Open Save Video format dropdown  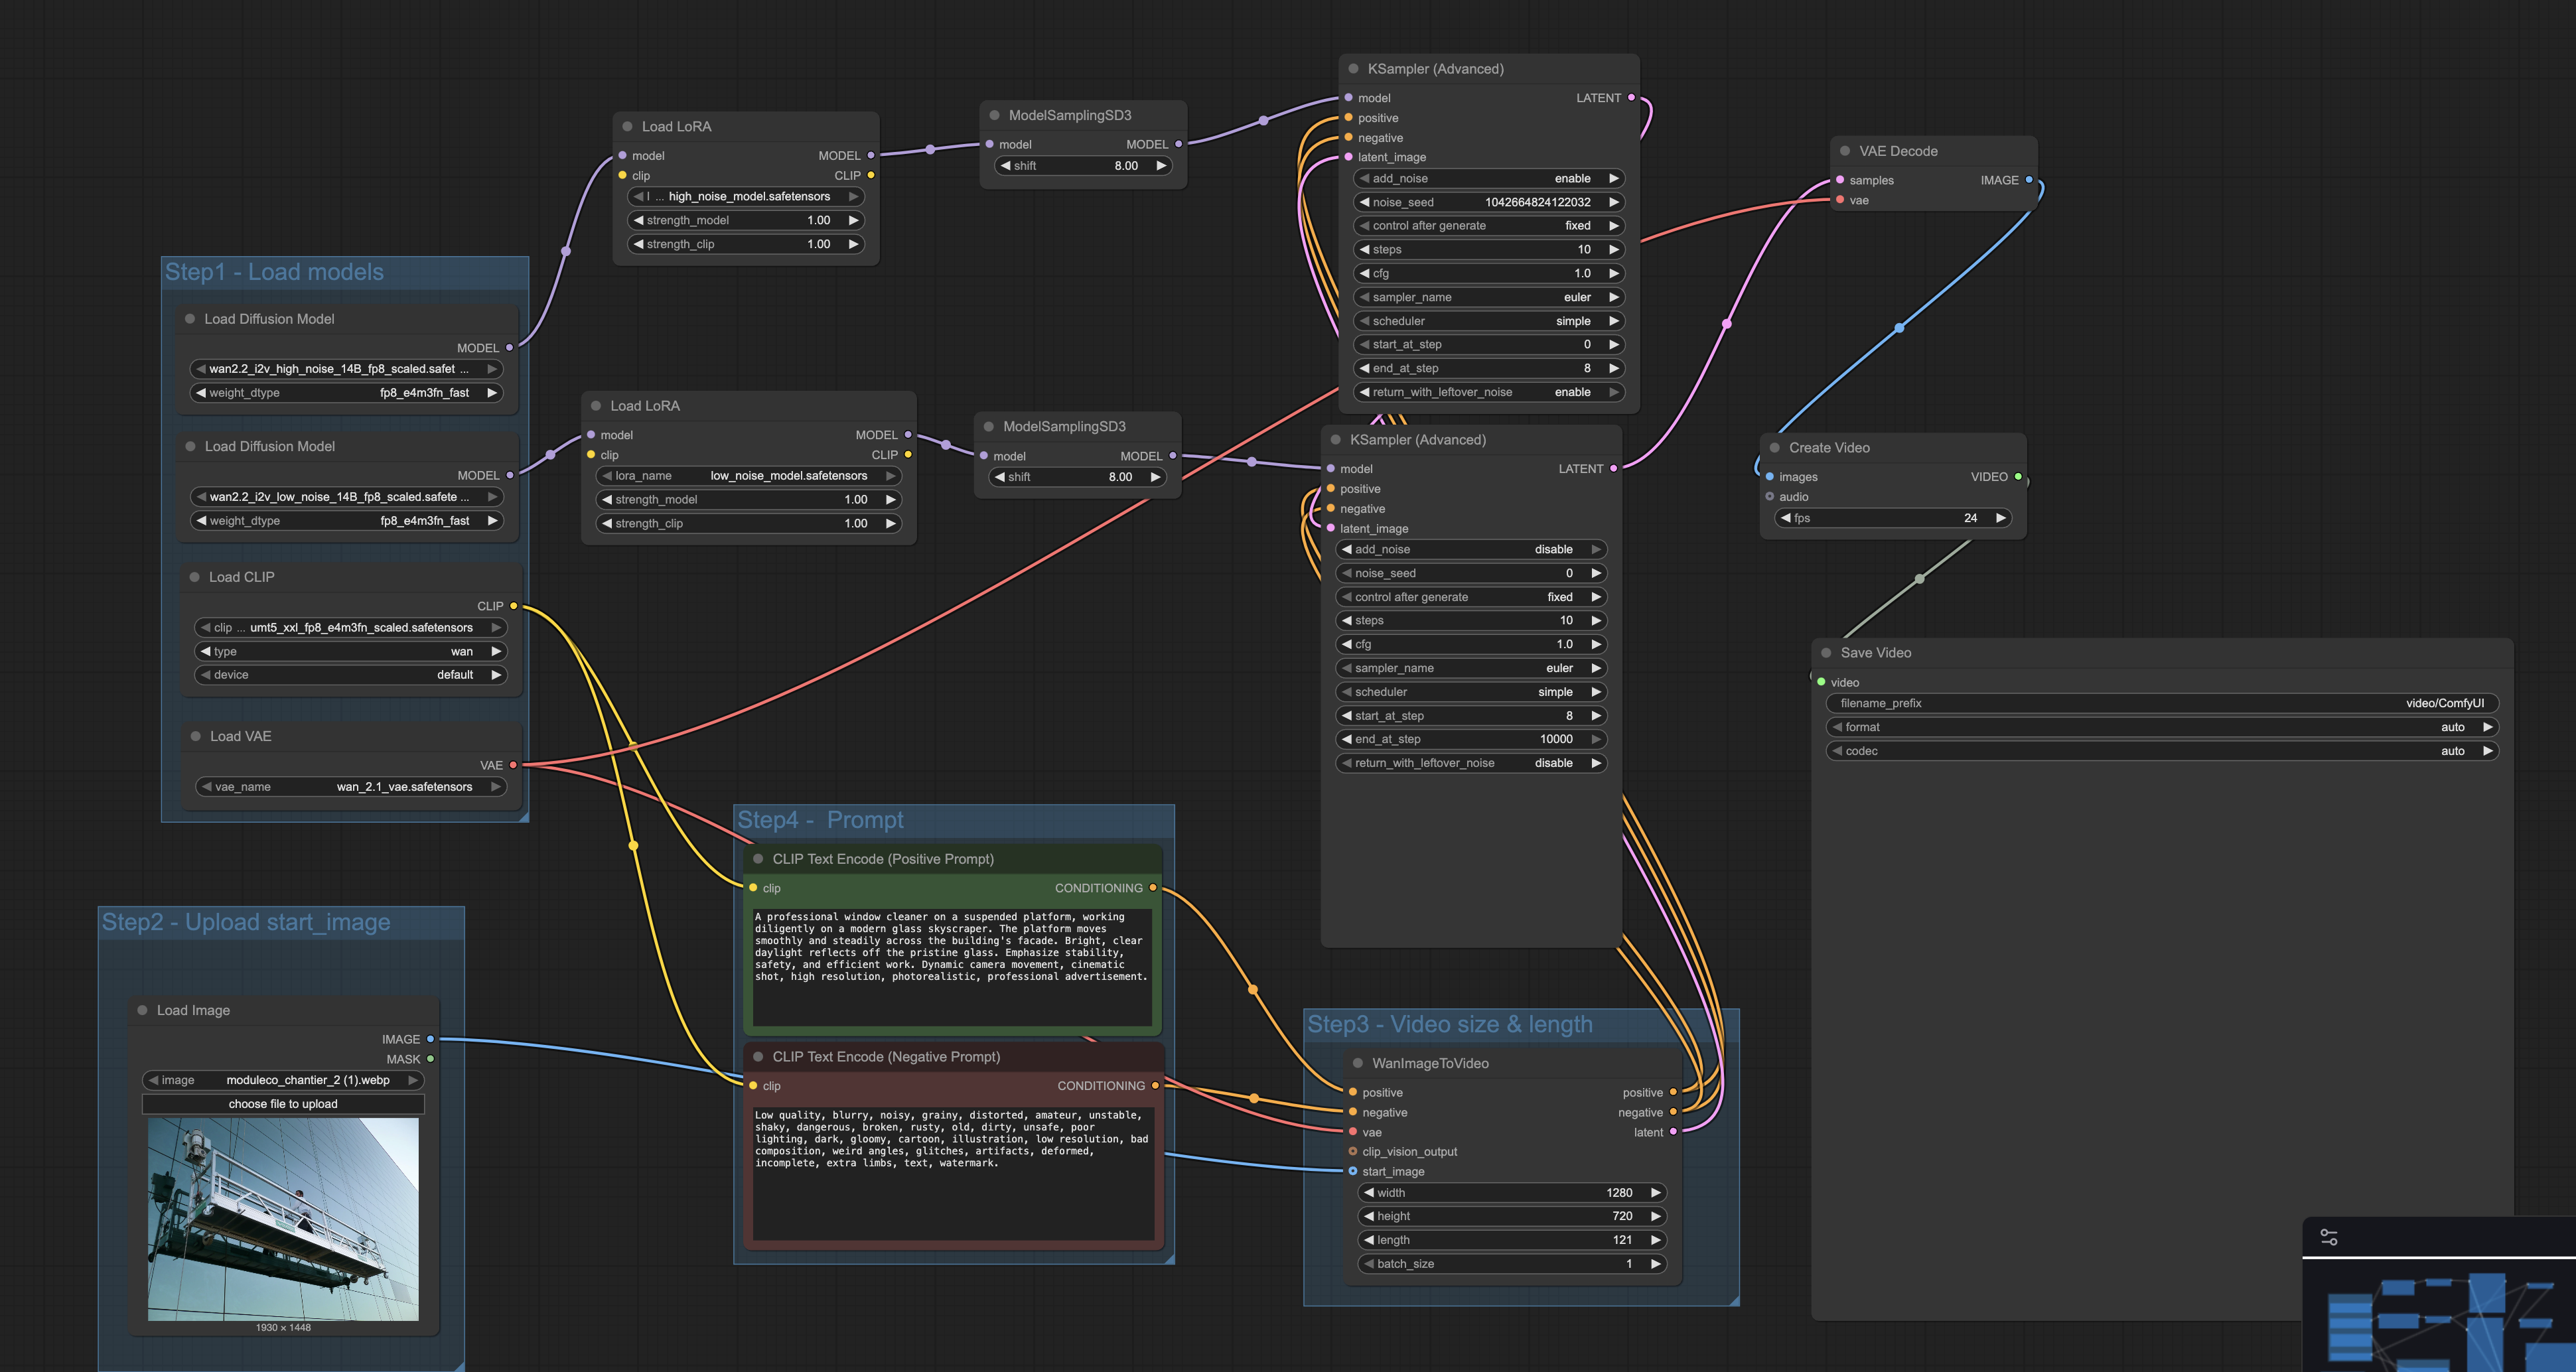click(x=2160, y=727)
